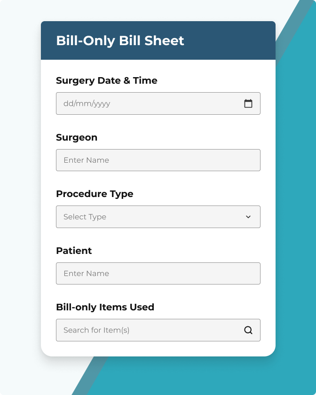Click the Enter Name placeholder under Patient
This screenshot has height=395, width=316.
click(x=86, y=273)
